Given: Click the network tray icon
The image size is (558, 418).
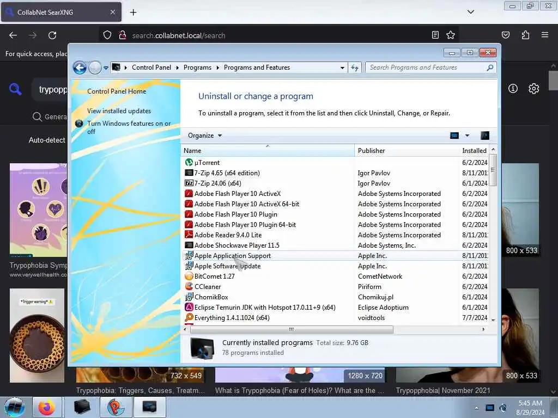Looking at the screenshot, I should (490, 408).
